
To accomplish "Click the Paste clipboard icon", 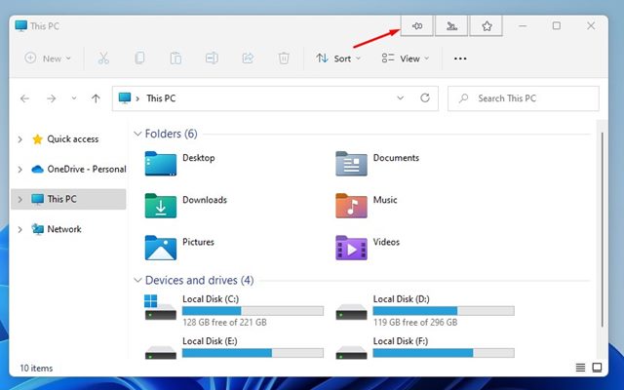I will pos(175,58).
